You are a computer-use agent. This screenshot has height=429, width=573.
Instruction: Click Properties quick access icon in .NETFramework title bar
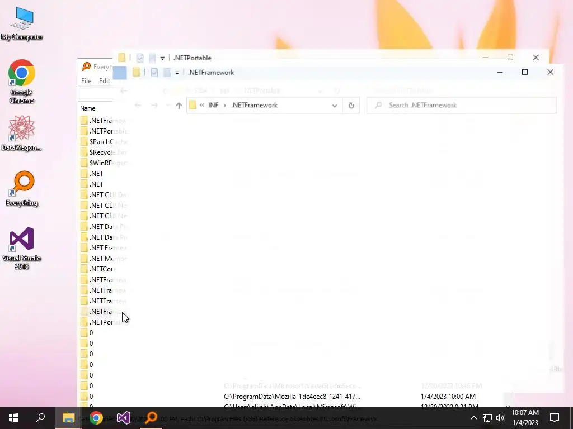coord(154,73)
